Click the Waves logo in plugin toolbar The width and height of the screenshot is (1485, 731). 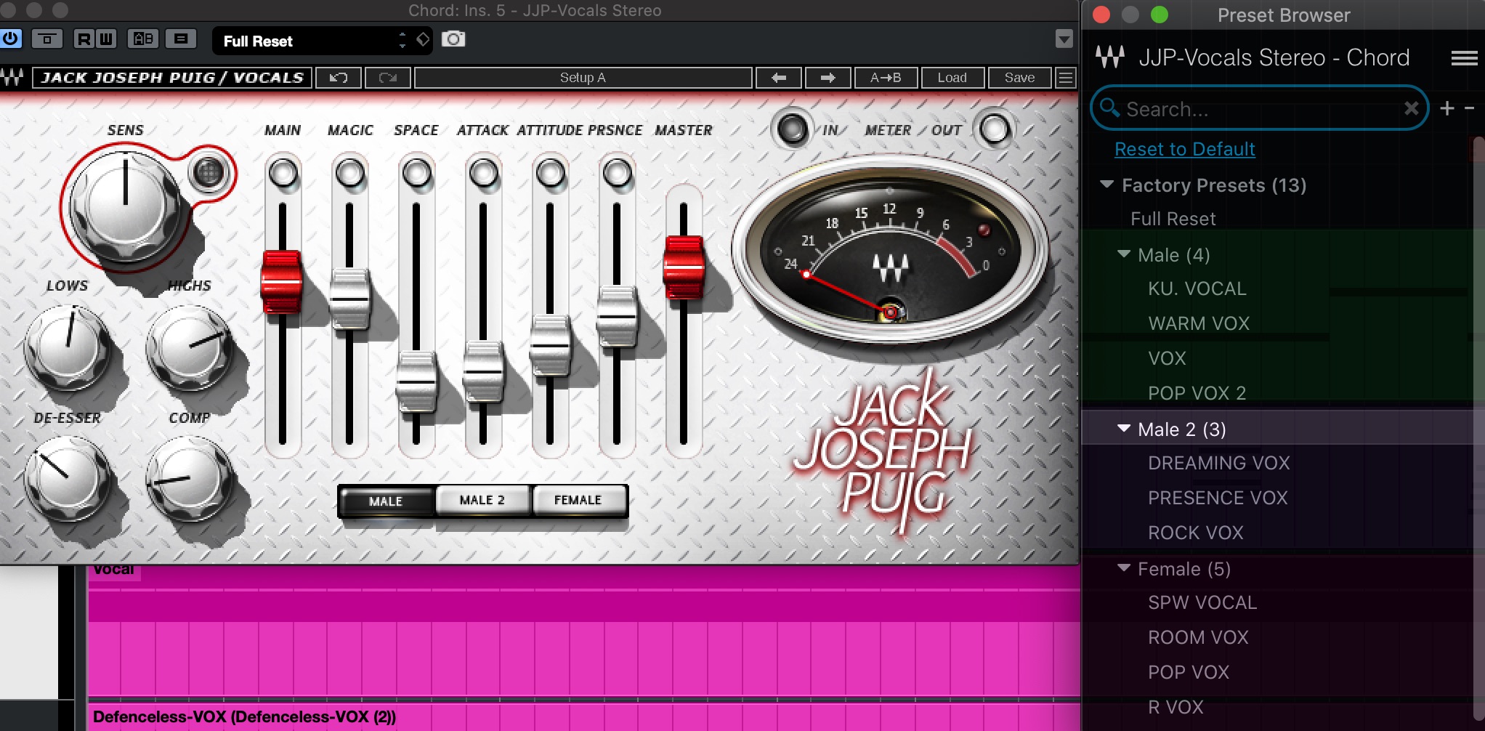coord(12,77)
